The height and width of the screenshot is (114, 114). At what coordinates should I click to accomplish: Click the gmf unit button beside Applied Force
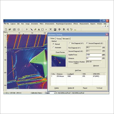(103, 55)
